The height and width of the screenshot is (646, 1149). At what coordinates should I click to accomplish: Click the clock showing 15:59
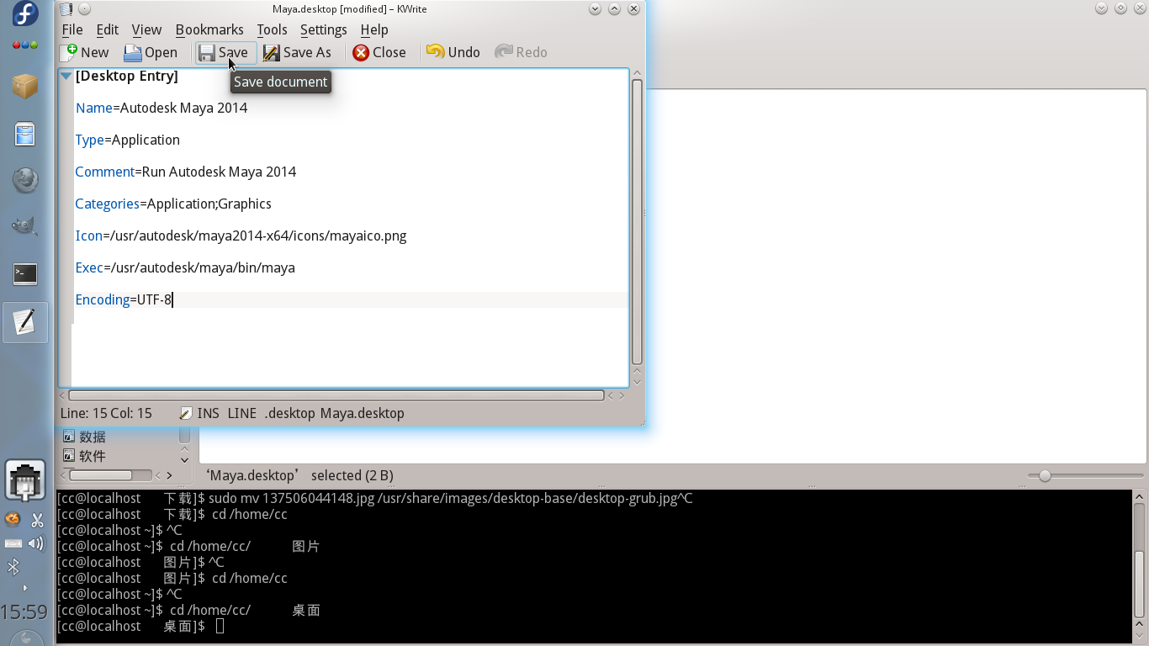(x=24, y=611)
